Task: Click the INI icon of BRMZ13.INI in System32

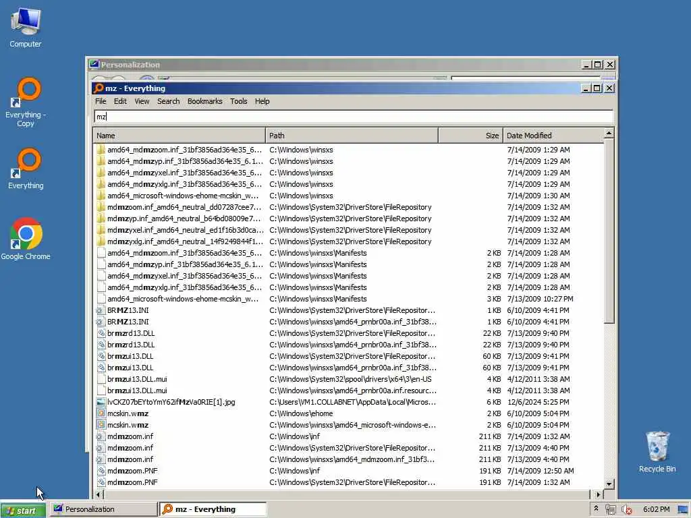Action: coord(101,310)
